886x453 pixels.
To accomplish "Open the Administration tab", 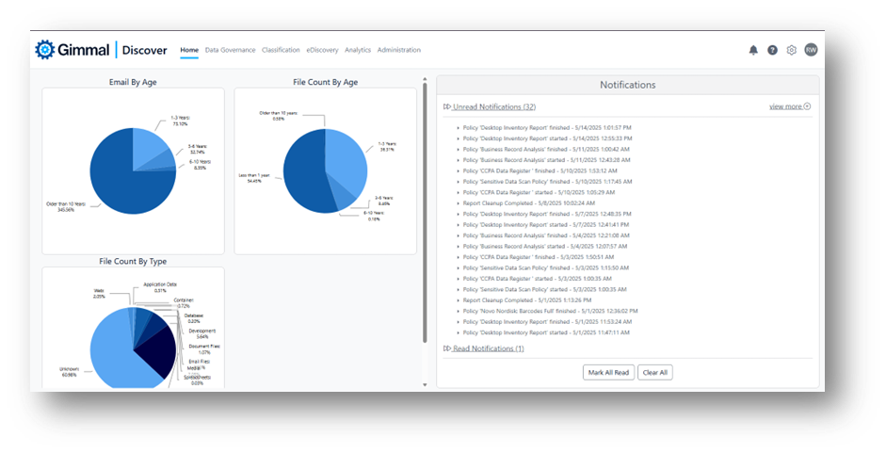I will click(399, 50).
